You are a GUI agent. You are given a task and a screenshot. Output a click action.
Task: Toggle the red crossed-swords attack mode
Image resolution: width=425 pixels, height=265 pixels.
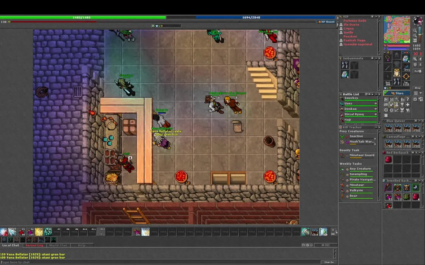[415, 53]
